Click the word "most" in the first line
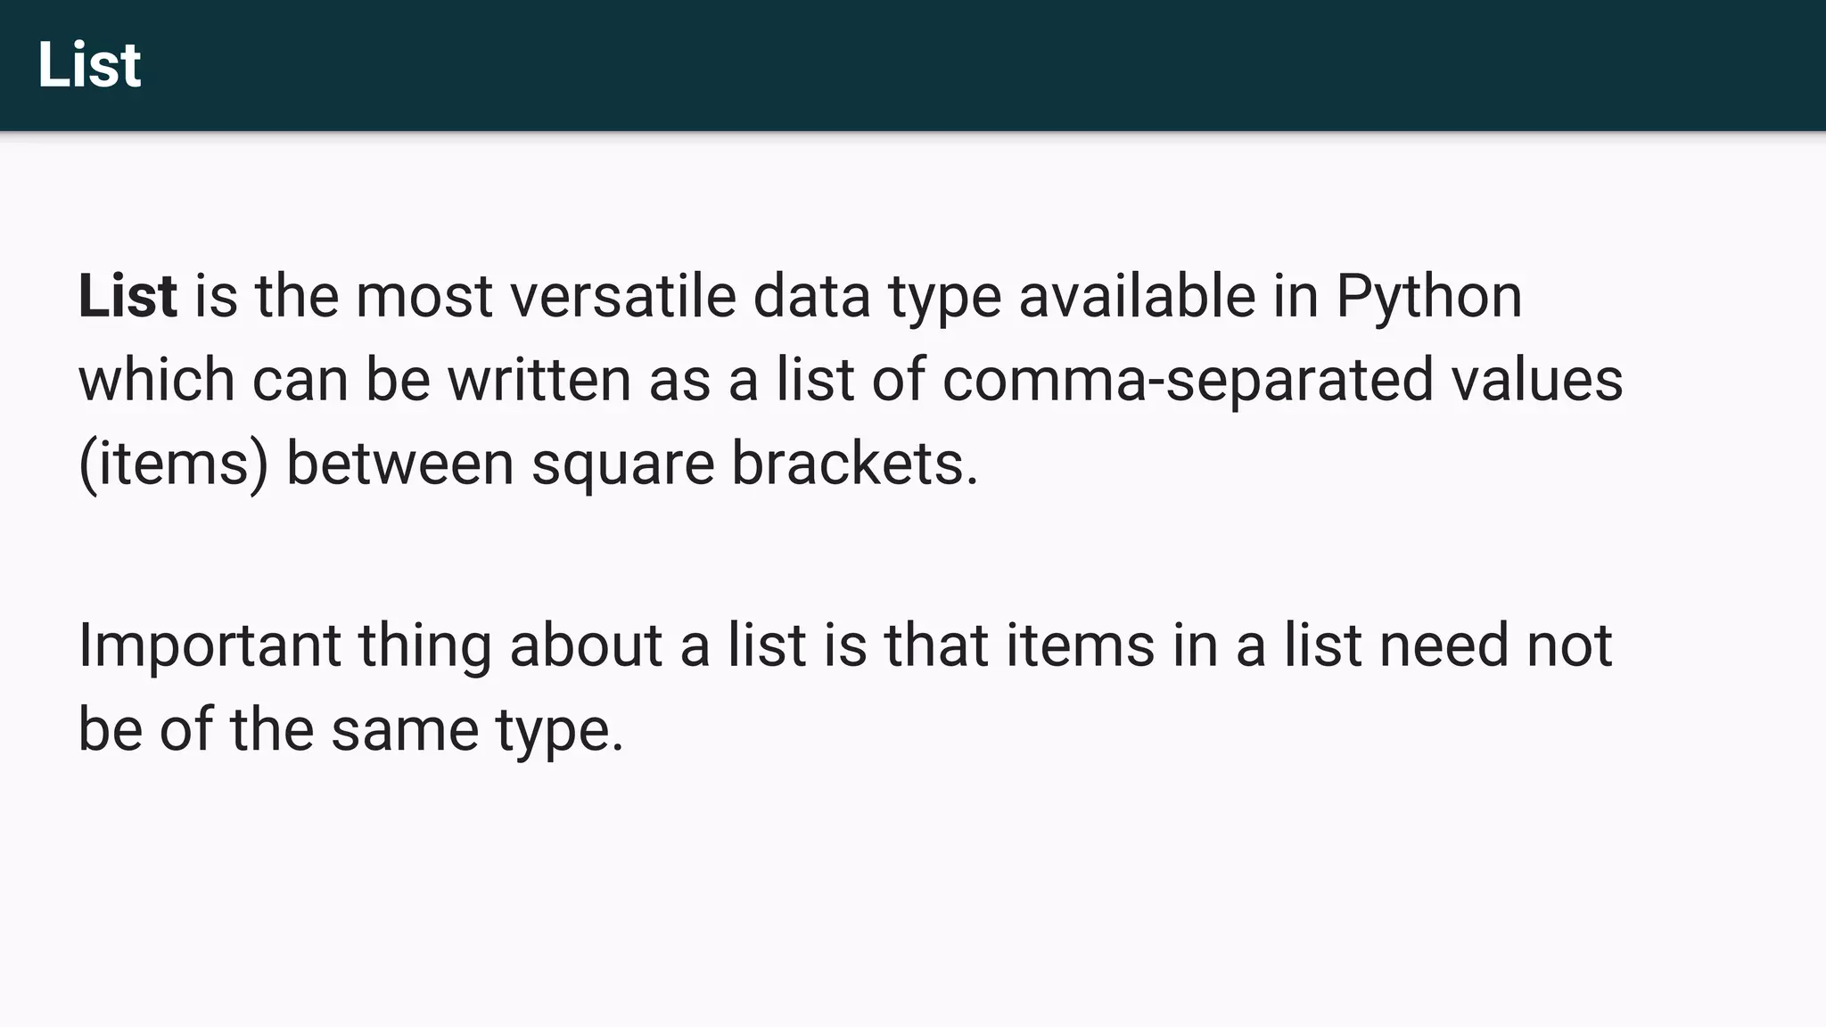 (x=424, y=296)
